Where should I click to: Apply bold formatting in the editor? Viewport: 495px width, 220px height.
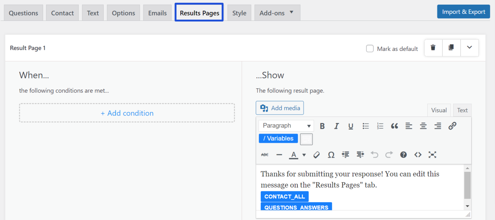tap(322, 126)
